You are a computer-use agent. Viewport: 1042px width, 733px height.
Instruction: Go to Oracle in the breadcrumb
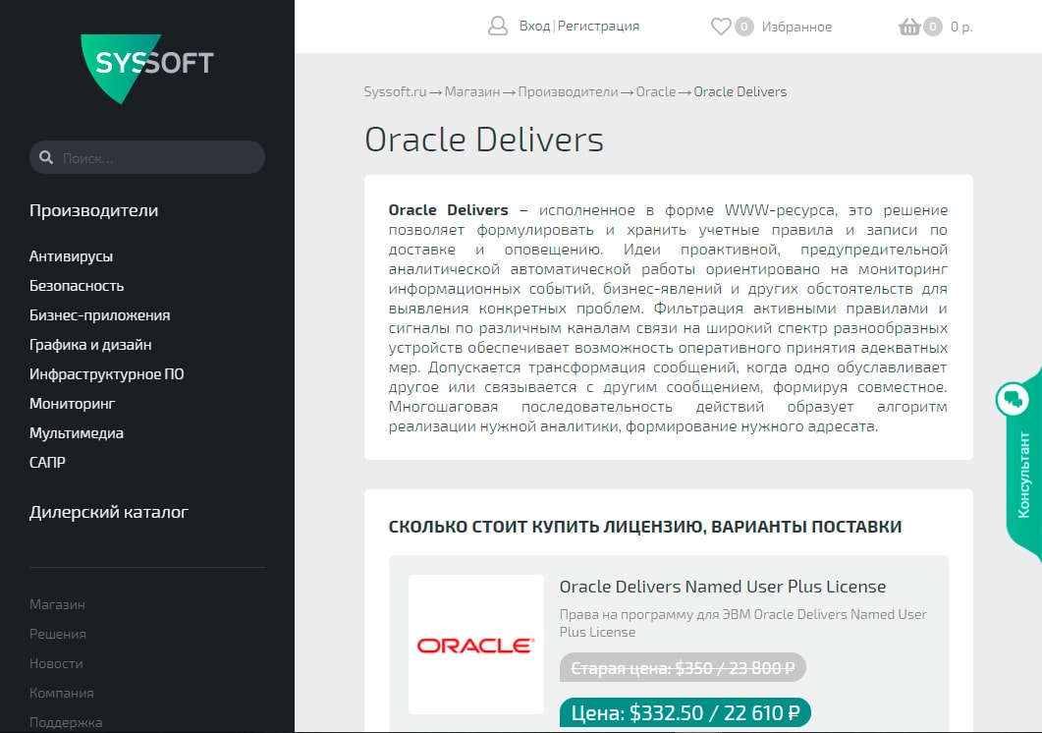(655, 91)
